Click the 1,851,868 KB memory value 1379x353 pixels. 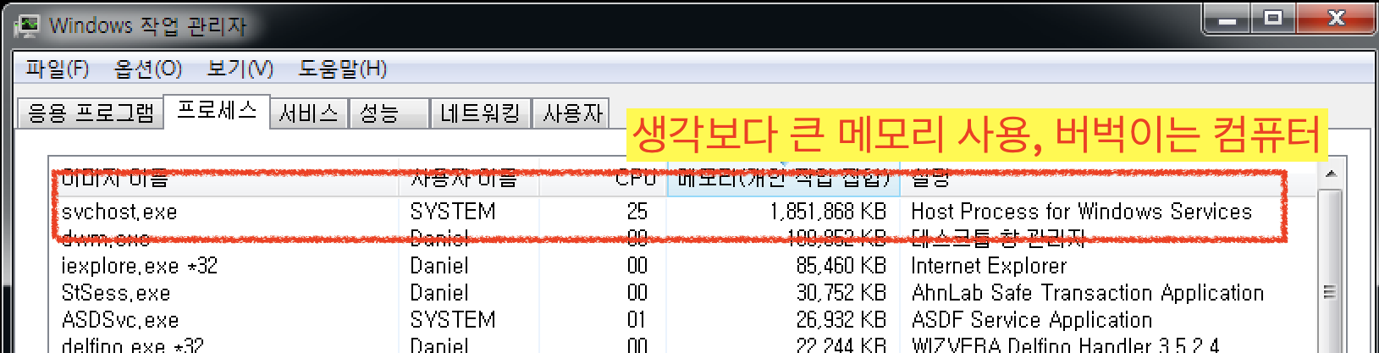pyautogui.click(x=828, y=212)
